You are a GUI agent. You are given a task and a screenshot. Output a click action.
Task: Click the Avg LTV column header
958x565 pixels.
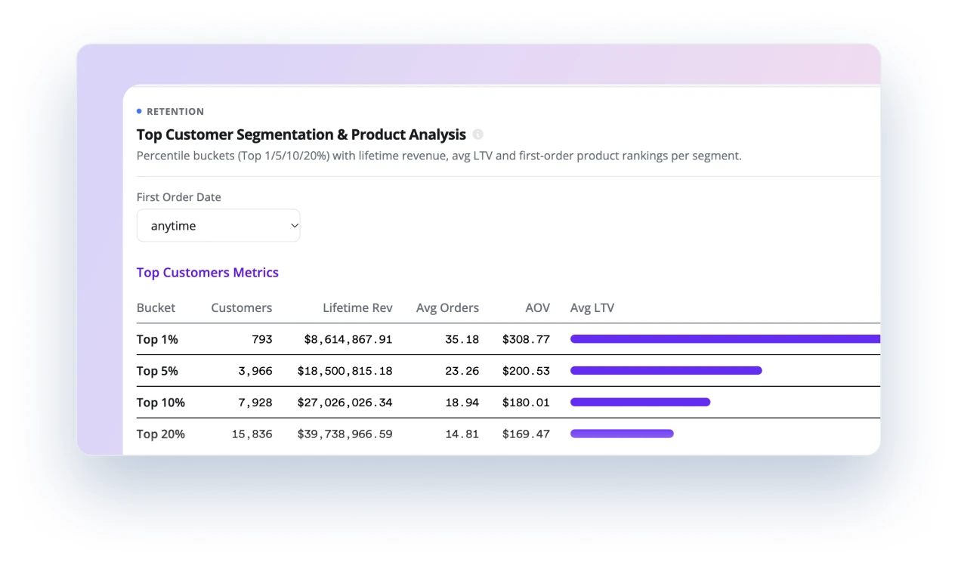pyautogui.click(x=592, y=308)
